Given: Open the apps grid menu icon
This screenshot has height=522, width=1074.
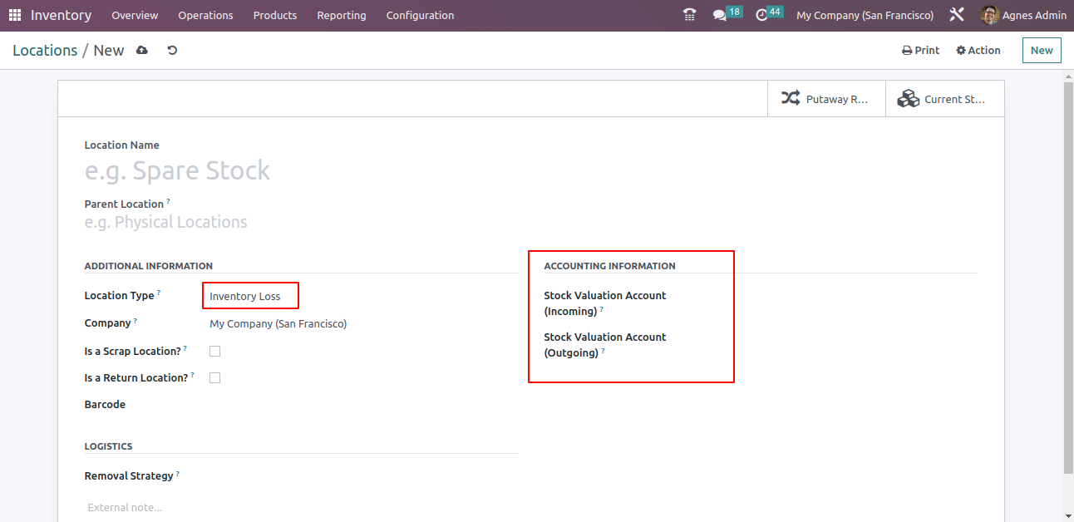Looking at the screenshot, I should (15, 16).
